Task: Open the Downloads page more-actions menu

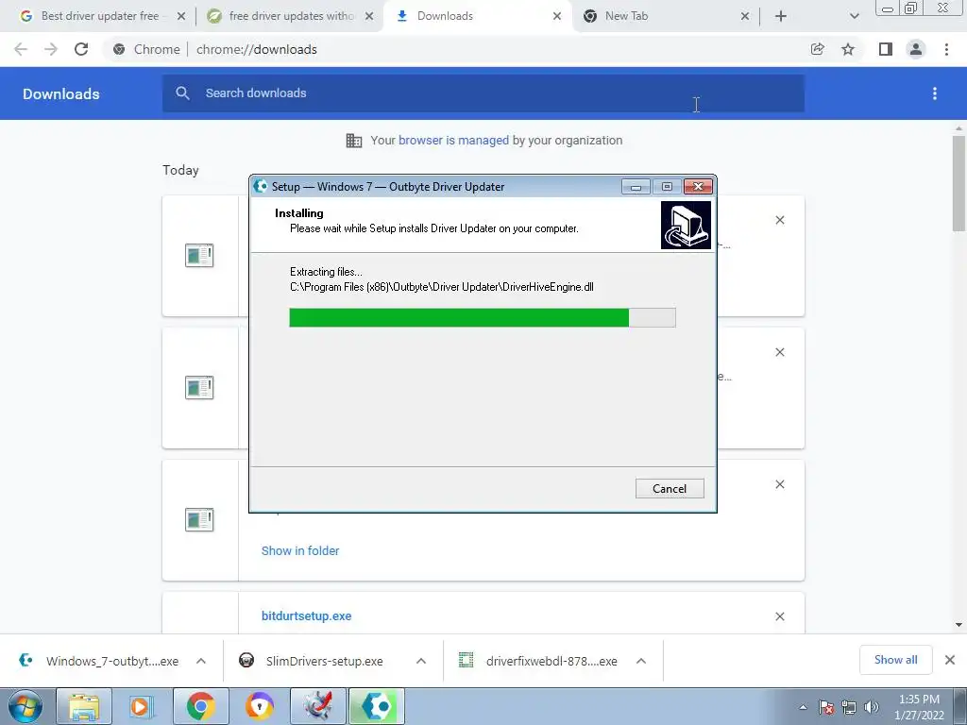Action: pos(935,93)
